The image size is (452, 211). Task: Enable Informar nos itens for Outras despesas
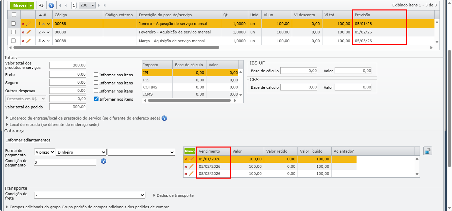point(96,91)
